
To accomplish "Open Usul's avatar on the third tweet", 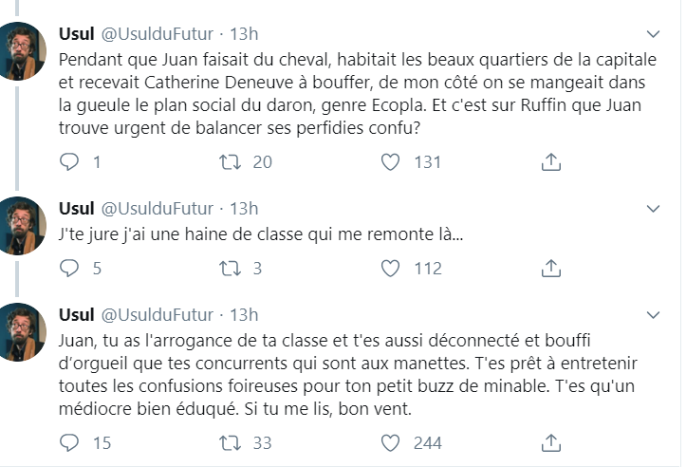I will pos(22,332).
